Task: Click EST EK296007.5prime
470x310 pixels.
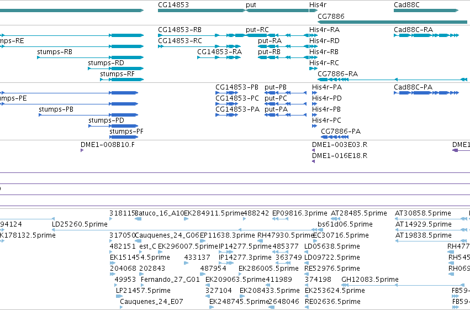Action: point(160,252)
